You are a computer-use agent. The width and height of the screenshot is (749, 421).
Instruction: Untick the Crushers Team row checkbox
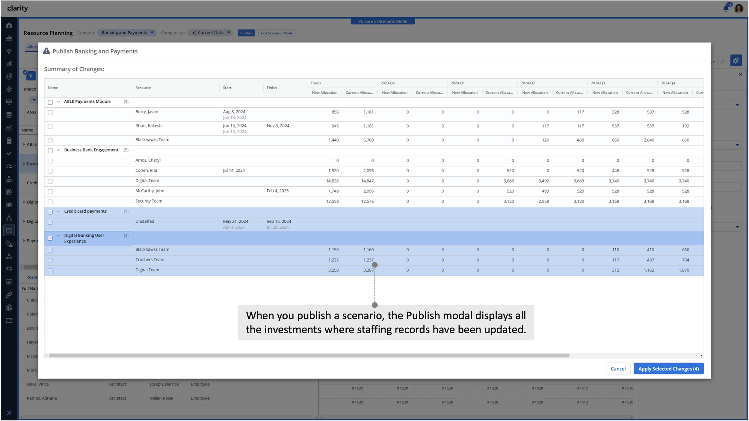point(50,261)
